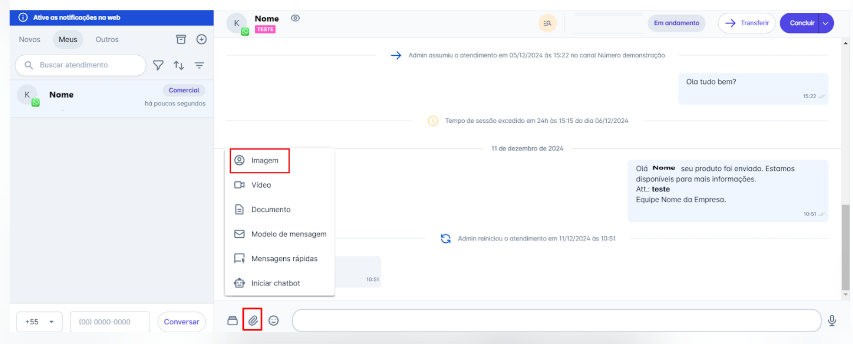Search in conversation using orange search icon
Image resolution: width=853 pixels, height=344 pixels.
point(547,23)
